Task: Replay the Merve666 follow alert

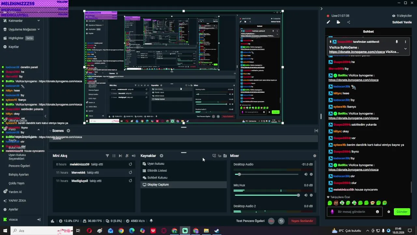Action: point(130,172)
